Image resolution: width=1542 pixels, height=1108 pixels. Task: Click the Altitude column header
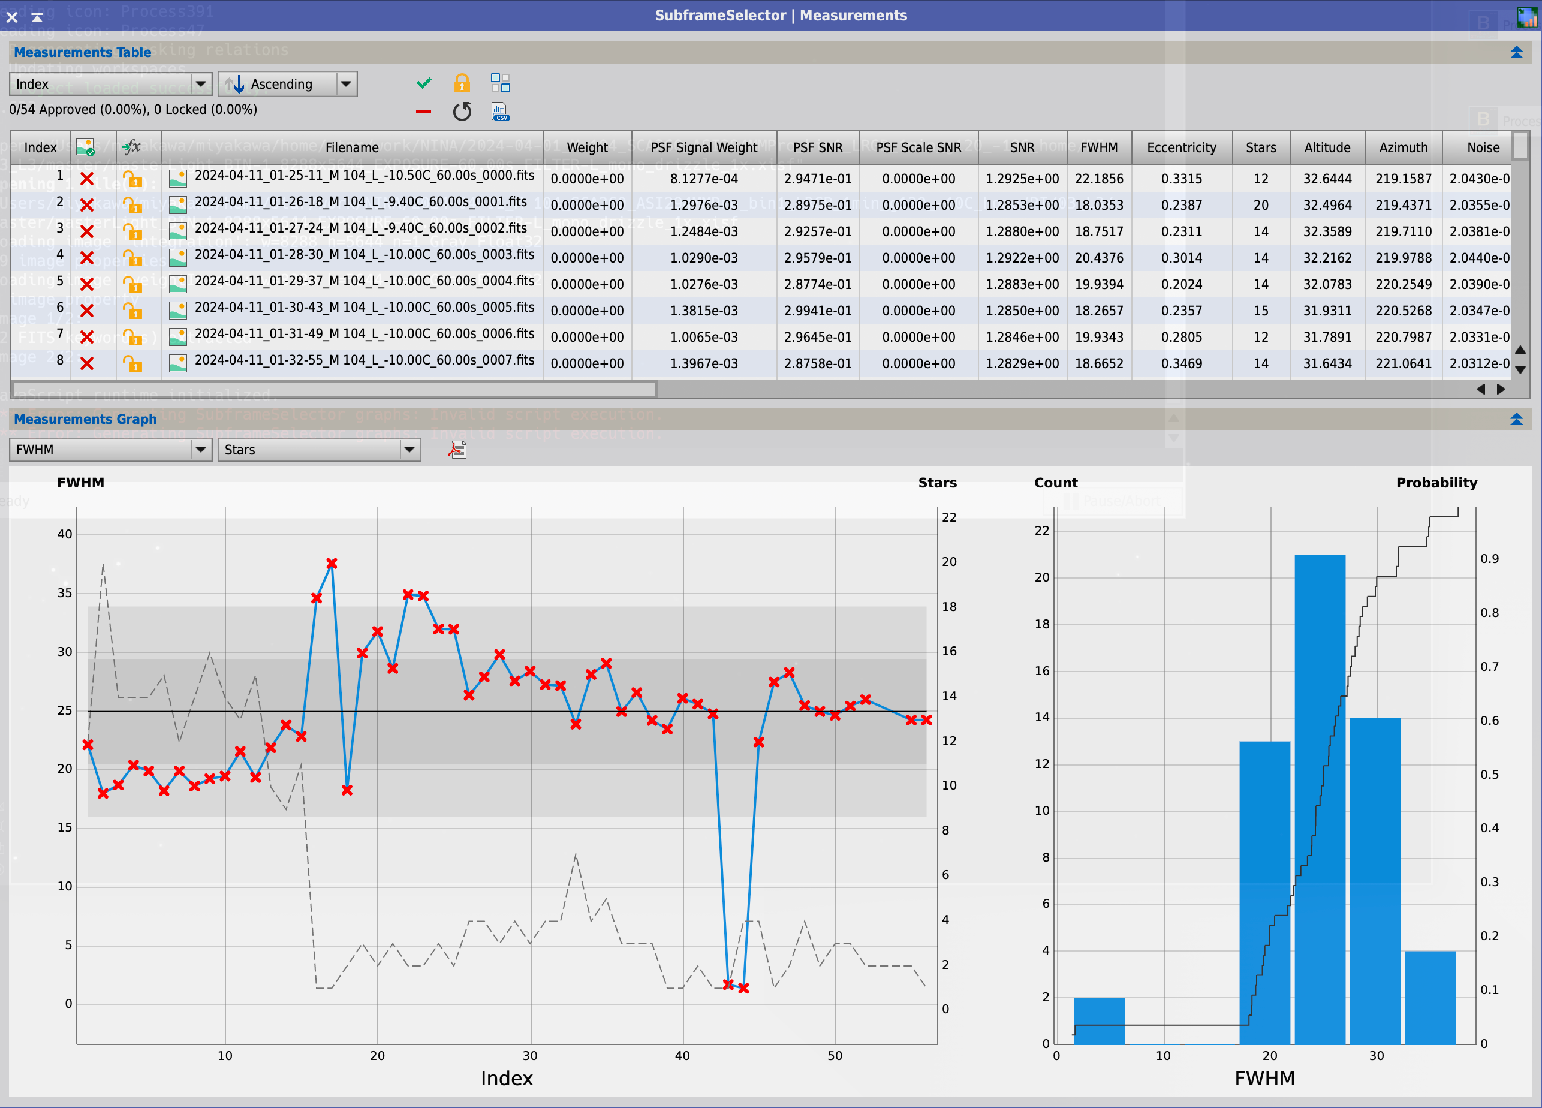tap(1327, 147)
